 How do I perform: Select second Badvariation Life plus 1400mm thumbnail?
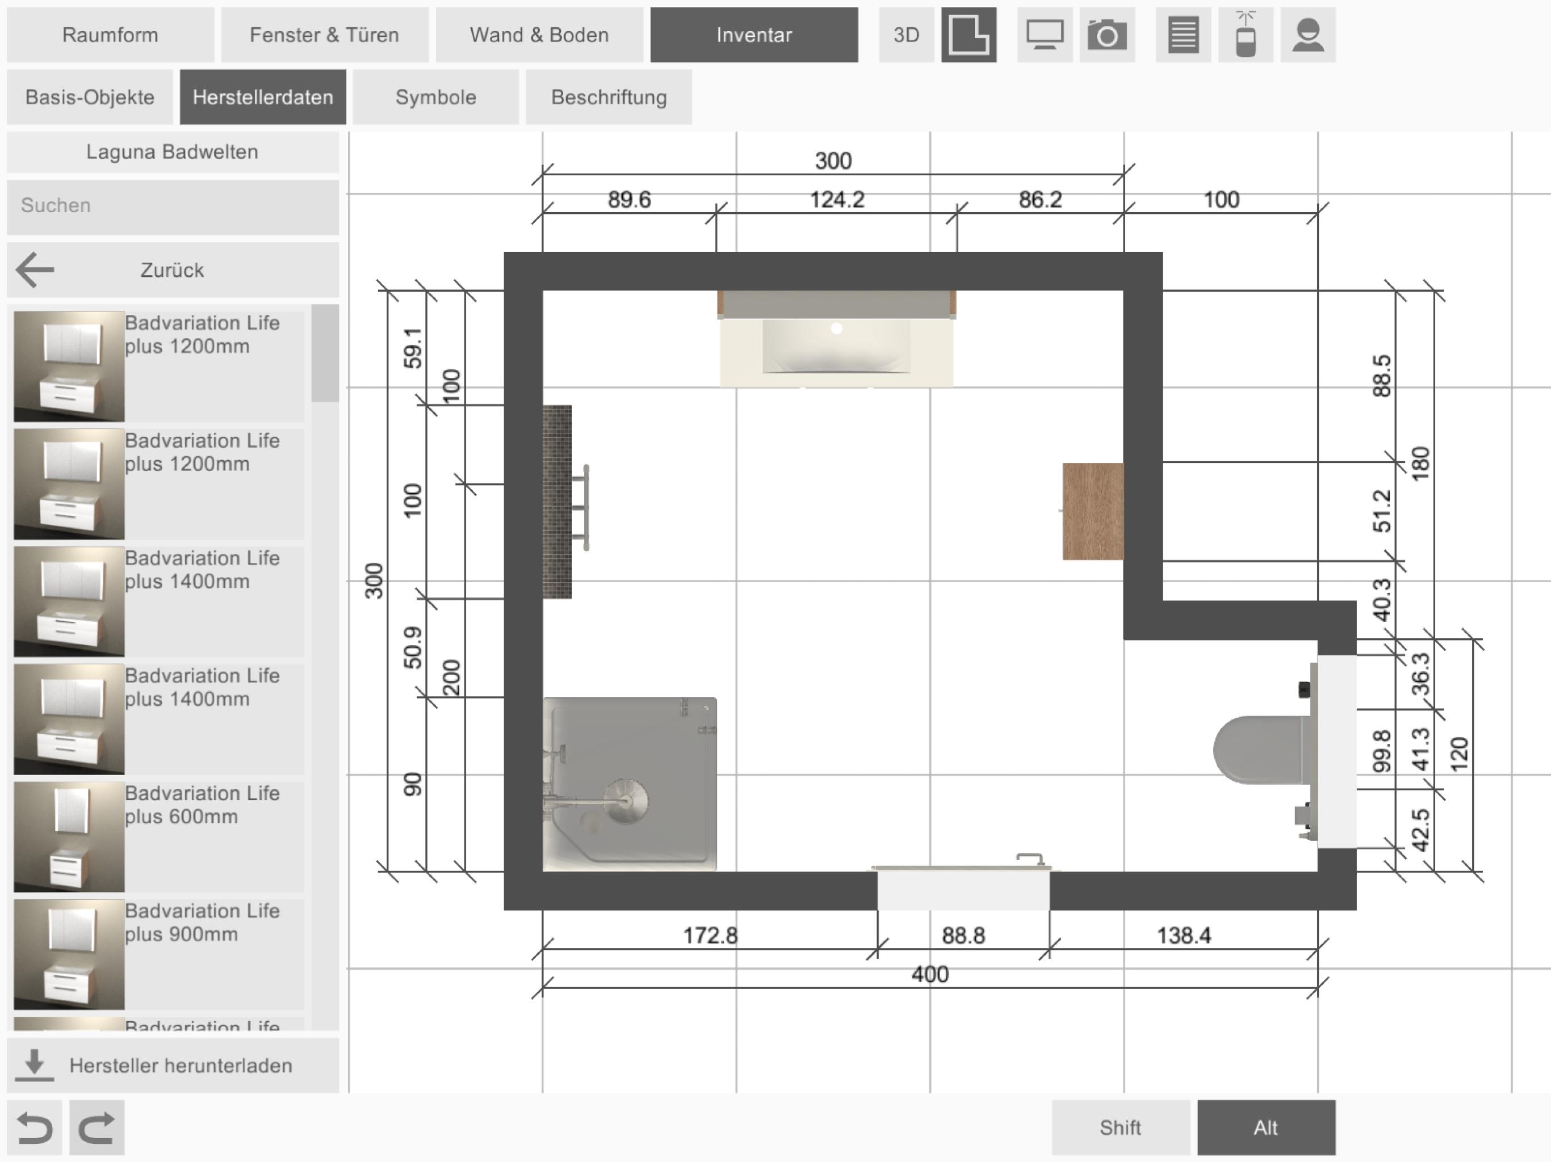point(69,720)
